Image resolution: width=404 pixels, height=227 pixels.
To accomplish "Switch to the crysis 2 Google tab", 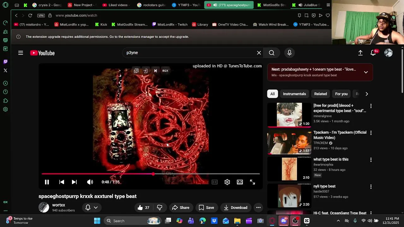I will pos(46,5).
